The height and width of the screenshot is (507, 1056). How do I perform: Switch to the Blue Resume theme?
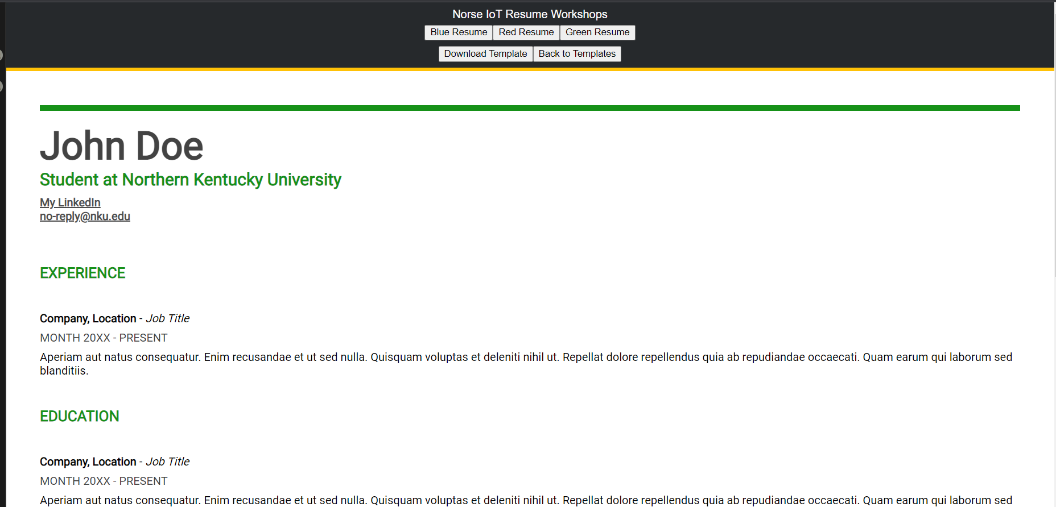coord(459,32)
